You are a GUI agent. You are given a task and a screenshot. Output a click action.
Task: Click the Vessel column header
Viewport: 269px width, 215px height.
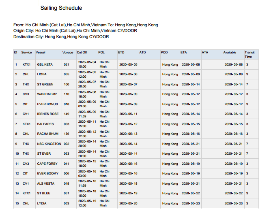click(x=41, y=52)
